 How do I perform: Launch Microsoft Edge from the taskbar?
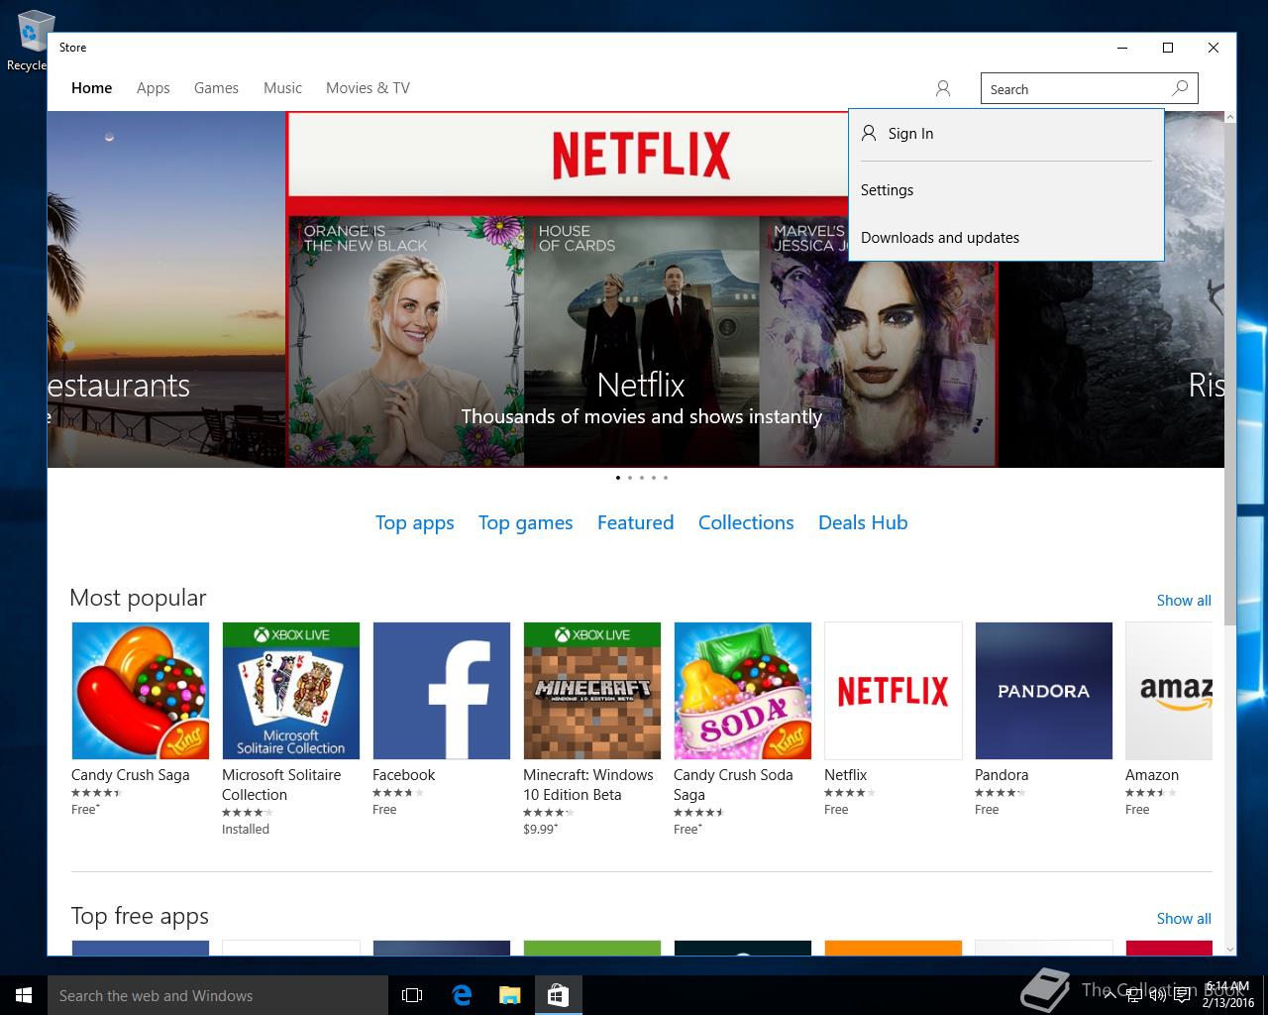pos(461,995)
